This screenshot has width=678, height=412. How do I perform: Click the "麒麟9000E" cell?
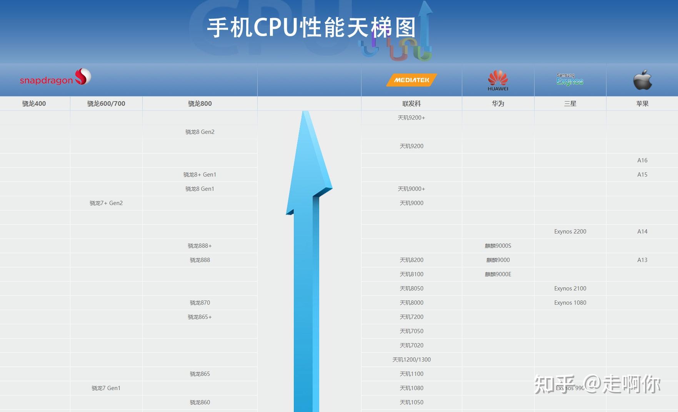tap(498, 274)
